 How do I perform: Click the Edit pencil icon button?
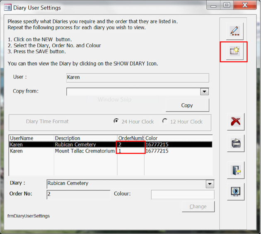click(x=235, y=31)
